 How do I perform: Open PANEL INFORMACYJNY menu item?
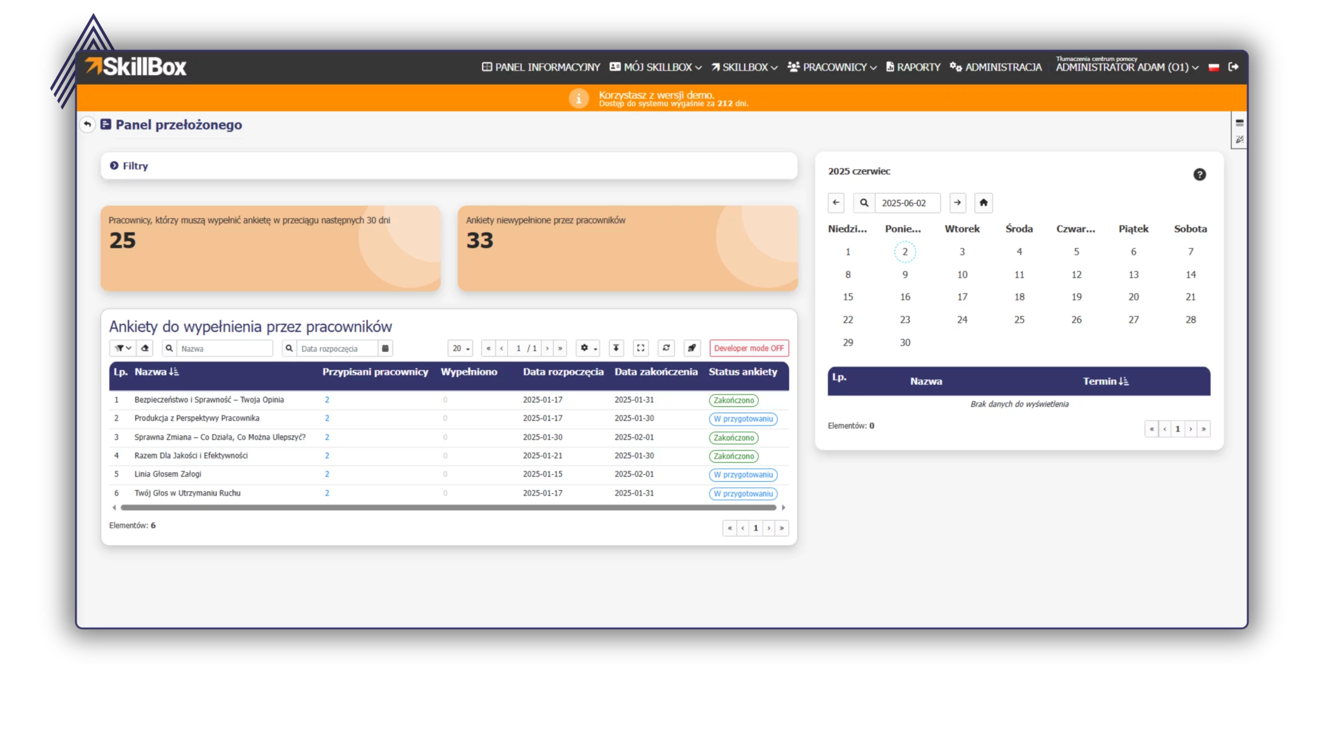click(540, 67)
